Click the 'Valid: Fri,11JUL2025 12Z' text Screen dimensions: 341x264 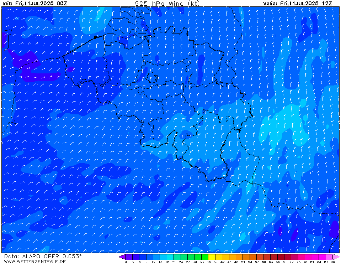tap(298, 4)
